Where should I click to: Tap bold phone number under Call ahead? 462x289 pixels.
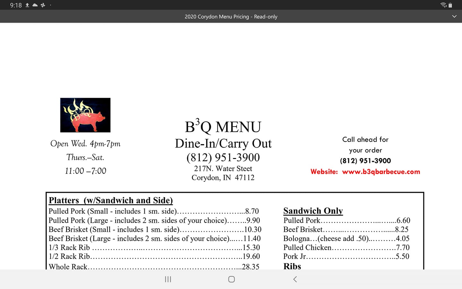(x=365, y=161)
